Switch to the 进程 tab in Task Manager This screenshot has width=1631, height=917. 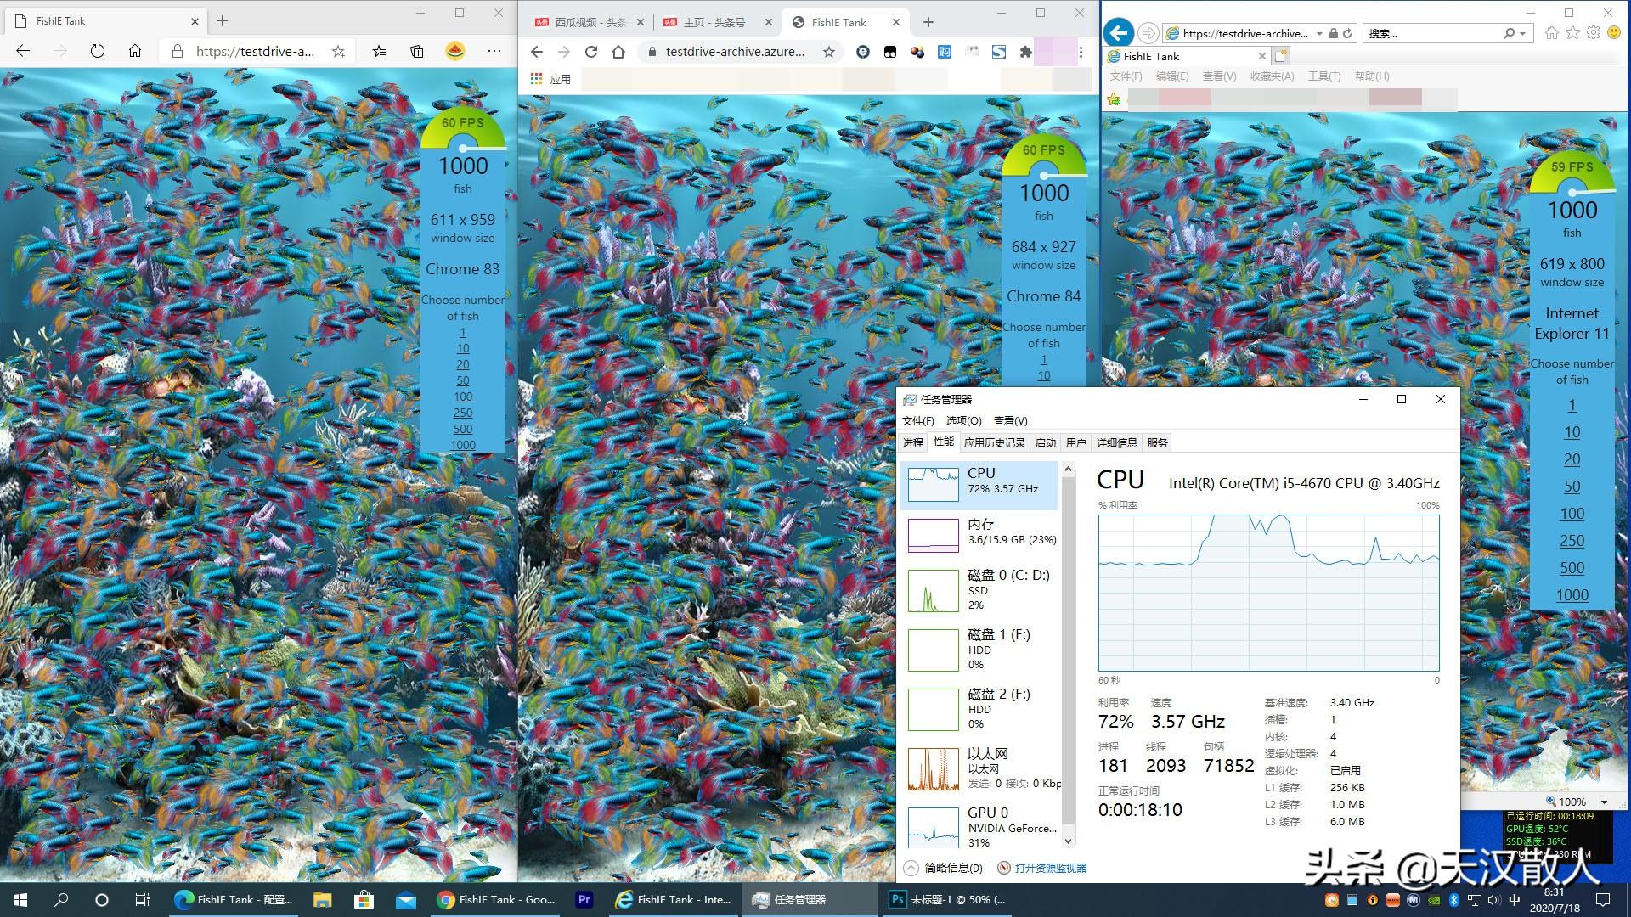[x=913, y=442]
